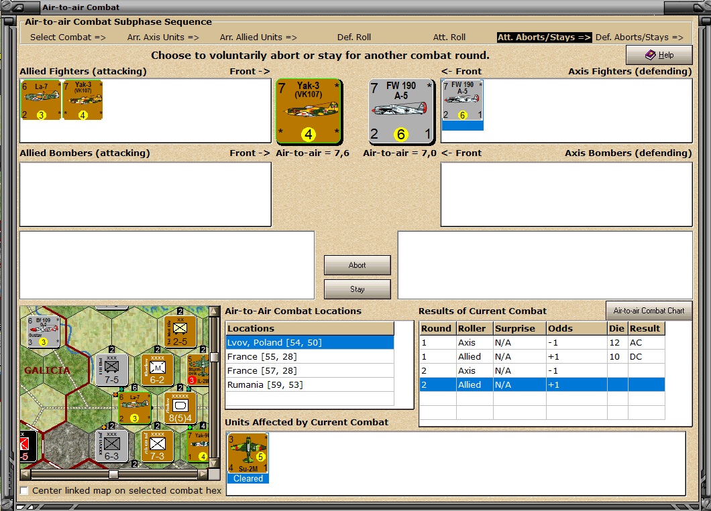Click the IL-2M Sturmovik counter on the map
This screenshot has height=511, width=711.
[x=198, y=369]
